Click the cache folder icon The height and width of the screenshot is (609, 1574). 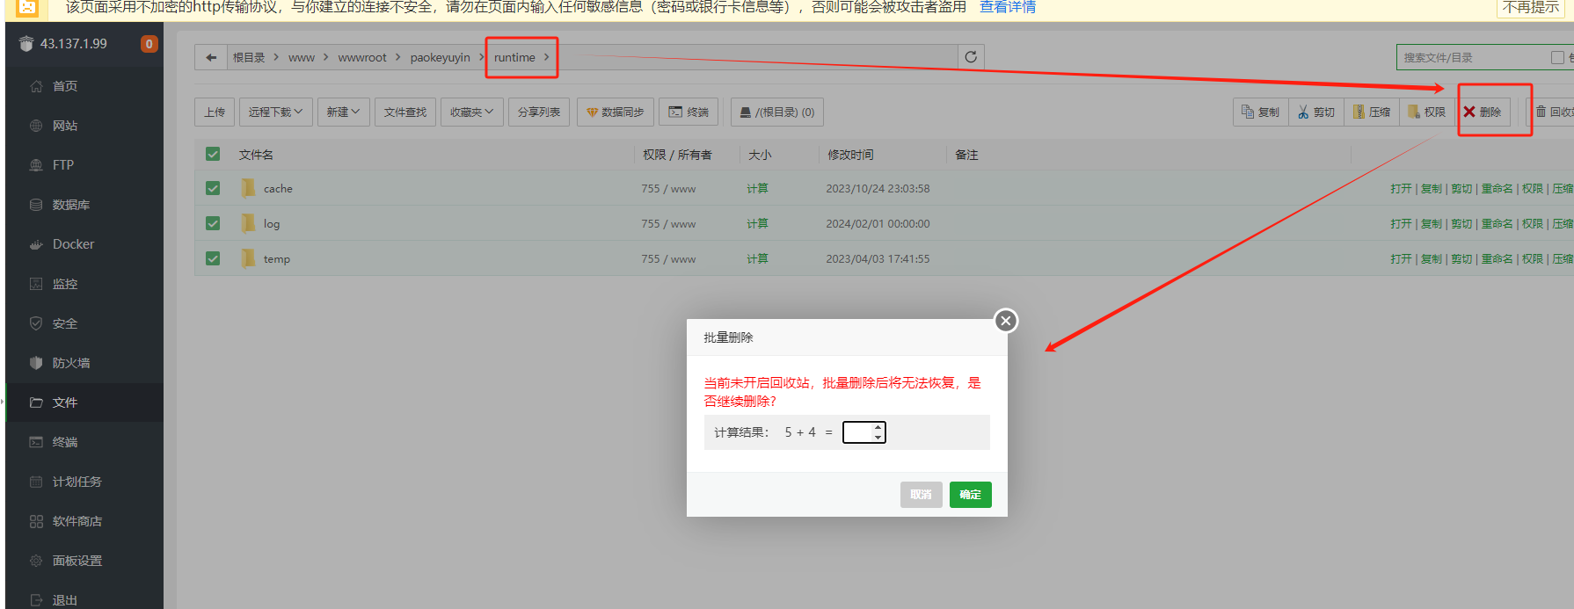[249, 188]
